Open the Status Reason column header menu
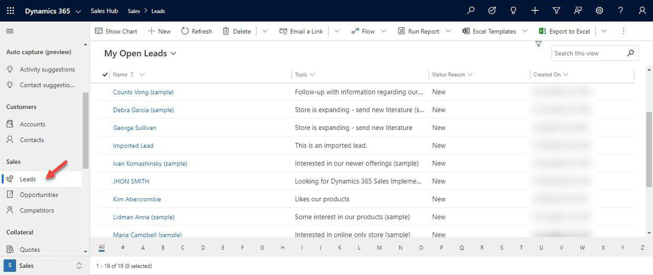 452,75
